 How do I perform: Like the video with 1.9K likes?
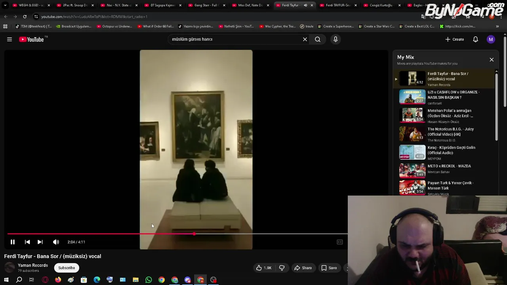click(263, 268)
